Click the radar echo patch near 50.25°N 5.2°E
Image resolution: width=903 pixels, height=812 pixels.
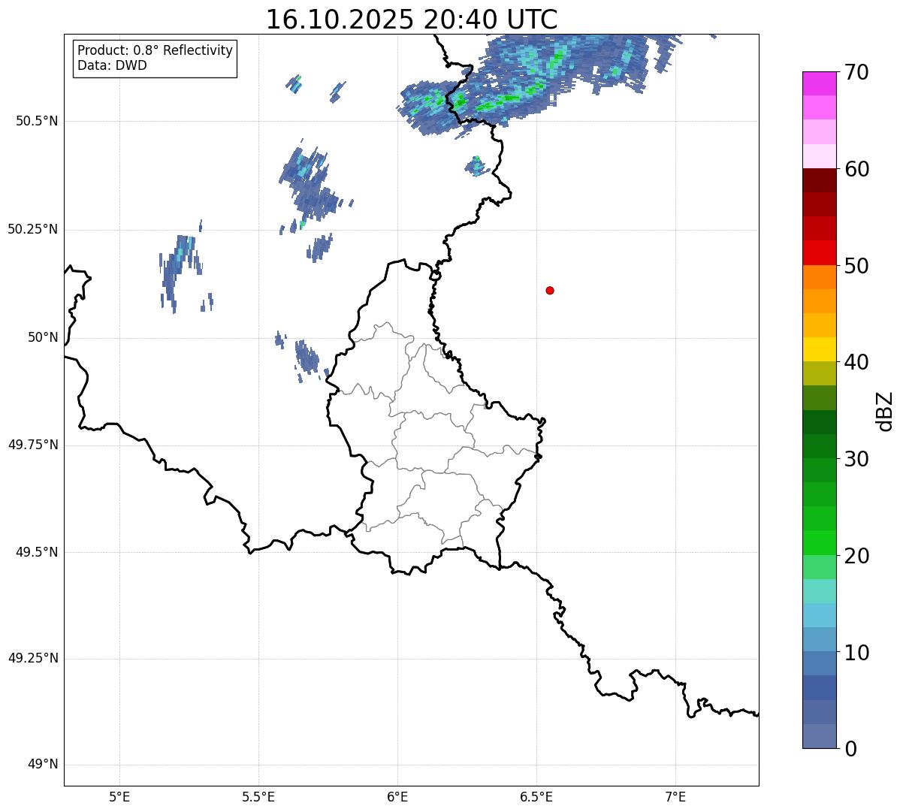[x=180, y=270]
